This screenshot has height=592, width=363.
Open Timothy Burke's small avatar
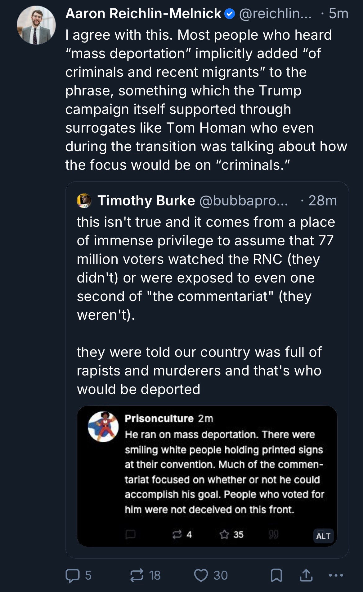tap(84, 201)
